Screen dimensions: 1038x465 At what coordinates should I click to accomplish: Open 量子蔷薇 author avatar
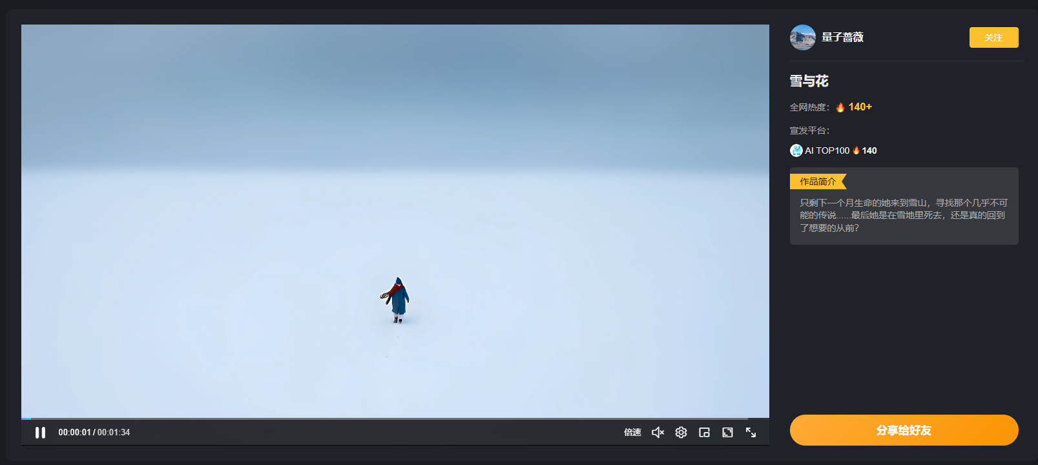(803, 37)
